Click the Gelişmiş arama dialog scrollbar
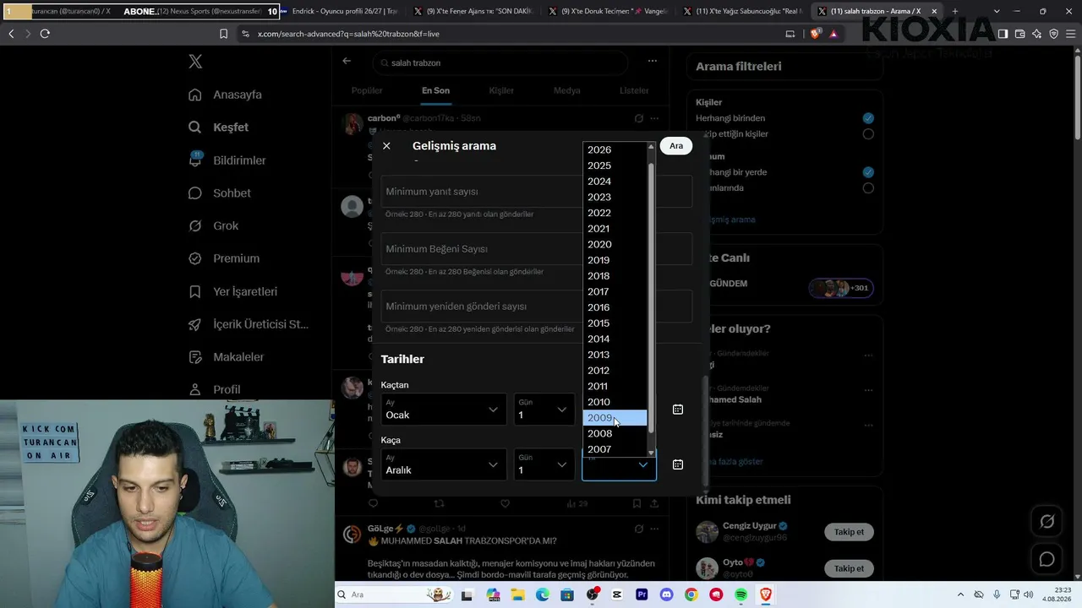1082x608 pixels. click(705, 431)
